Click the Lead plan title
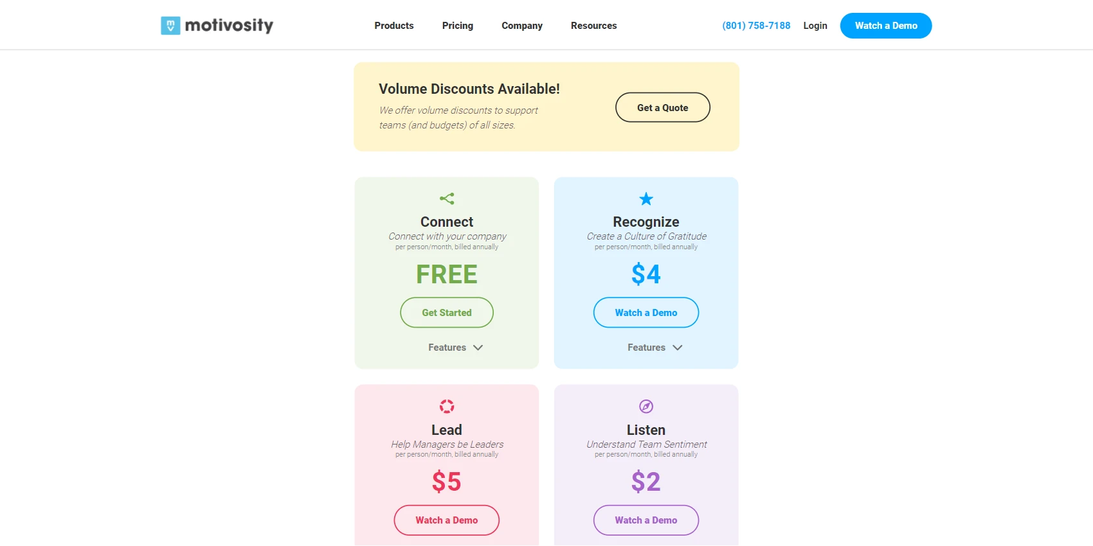The height and width of the screenshot is (546, 1093). point(447,430)
